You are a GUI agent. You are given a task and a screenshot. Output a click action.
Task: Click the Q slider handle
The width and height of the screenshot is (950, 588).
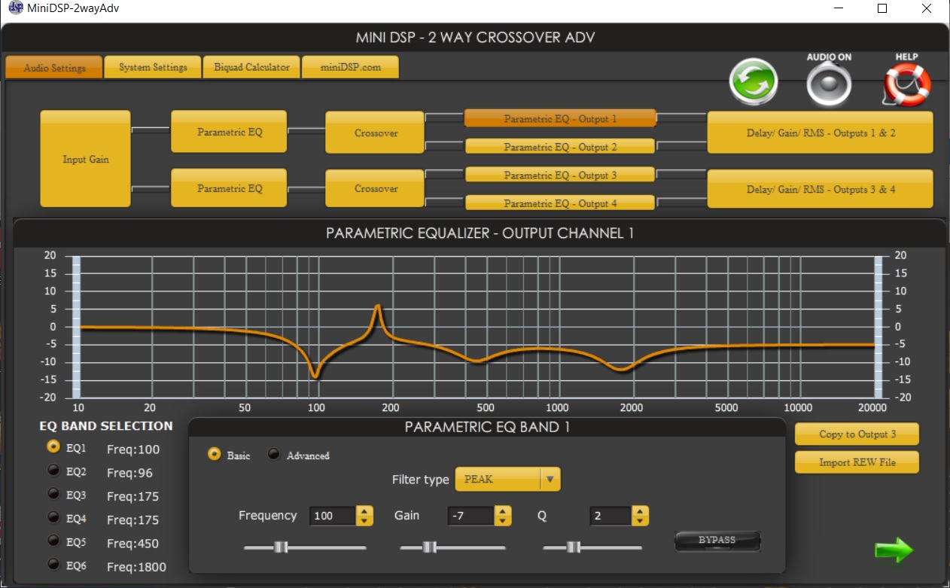tap(573, 547)
